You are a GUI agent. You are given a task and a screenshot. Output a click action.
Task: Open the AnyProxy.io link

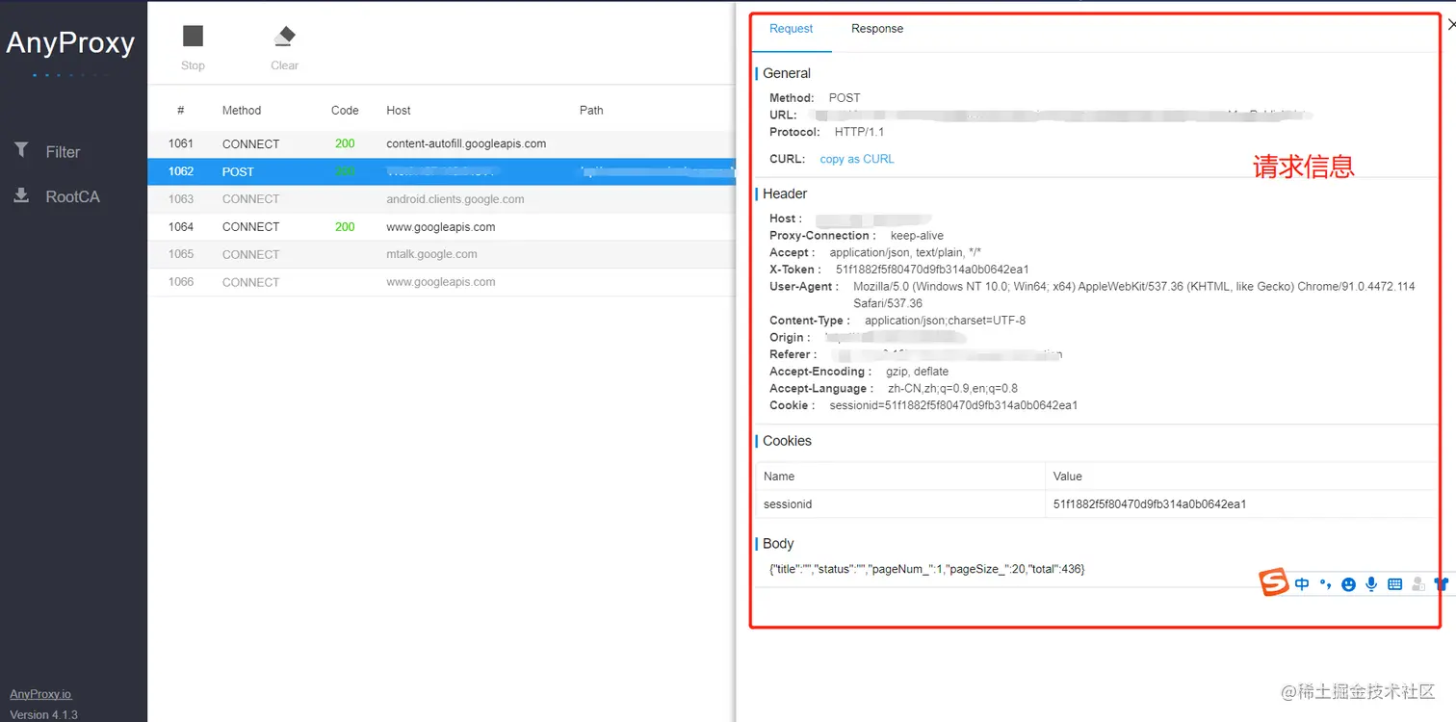40,694
